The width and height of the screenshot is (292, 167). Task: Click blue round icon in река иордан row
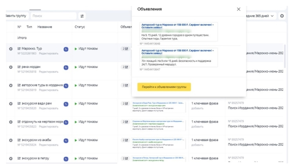(x=66, y=67)
